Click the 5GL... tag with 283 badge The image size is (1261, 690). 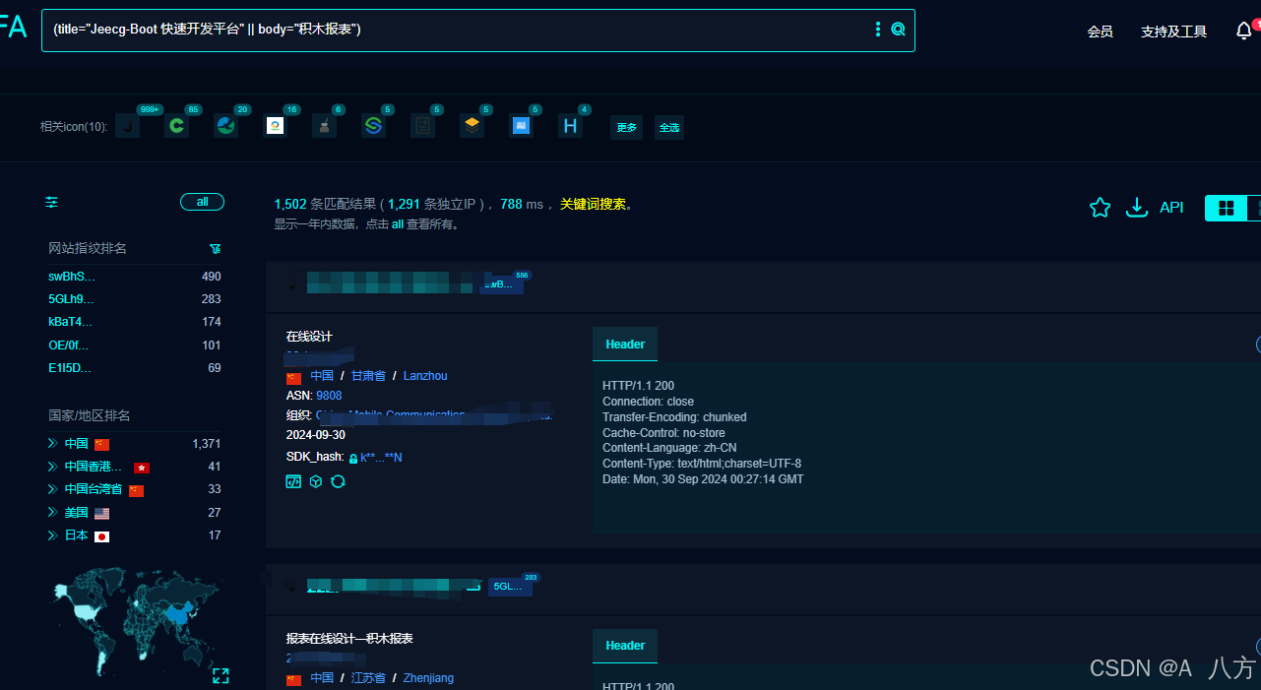pos(510,587)
